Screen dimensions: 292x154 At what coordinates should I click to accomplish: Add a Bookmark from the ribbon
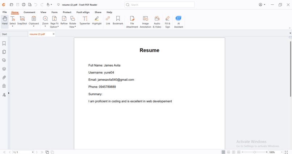pyautogui.click(x=118, y=20)
